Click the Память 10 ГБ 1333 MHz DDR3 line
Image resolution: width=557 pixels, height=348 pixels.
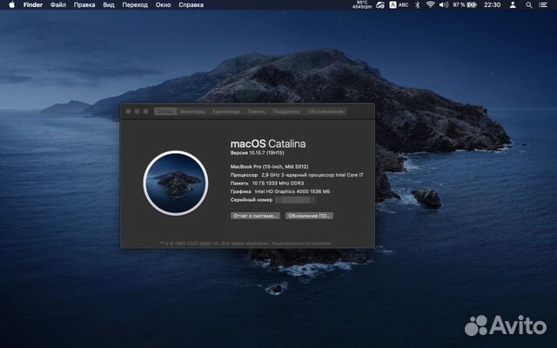click(x=267, y=184)
